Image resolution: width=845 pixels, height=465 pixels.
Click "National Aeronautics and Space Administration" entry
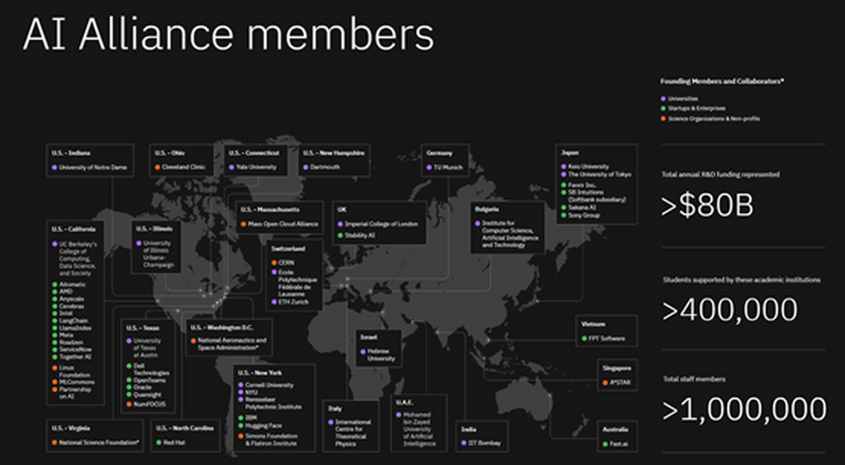pyautogui.click(x=232, y=344)
